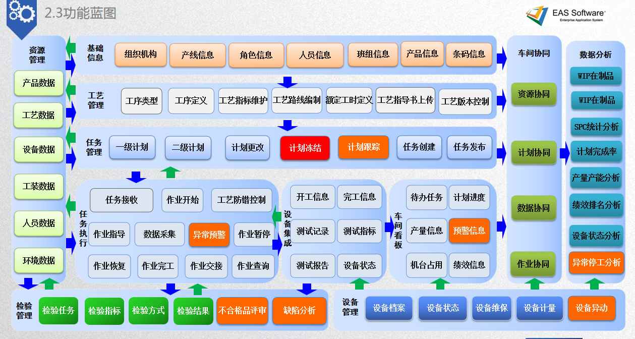This screenshot has width=635, height=339.
Task: Open 工艺防错控制
Action: click(x=242, y=200)
